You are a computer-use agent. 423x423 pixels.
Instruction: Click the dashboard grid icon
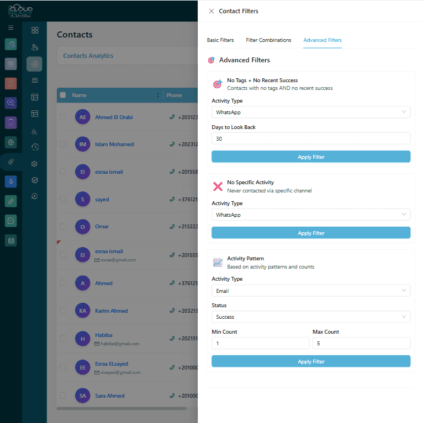click(35, 30)
